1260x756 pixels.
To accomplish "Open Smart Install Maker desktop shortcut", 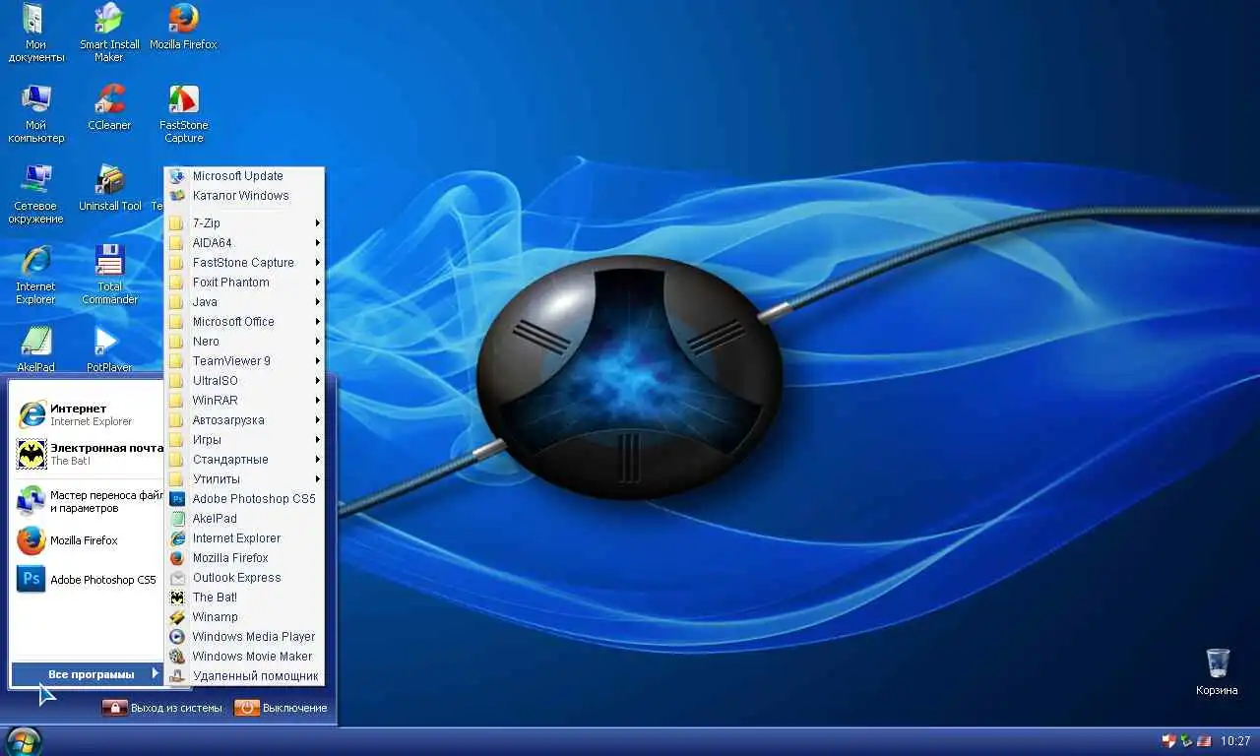I will click(x=109, y=32).
